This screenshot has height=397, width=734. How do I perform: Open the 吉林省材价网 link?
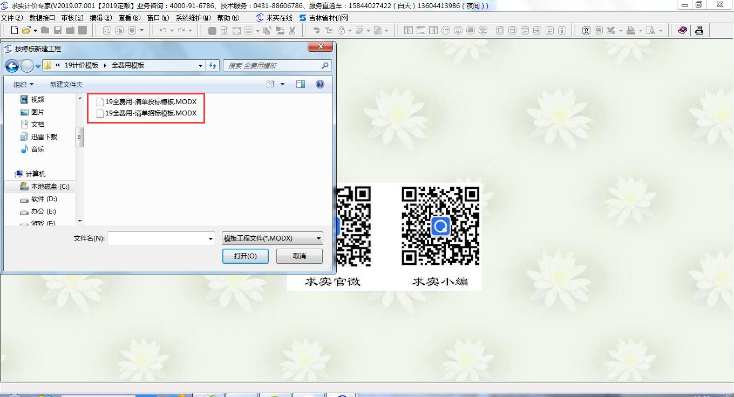323,18
